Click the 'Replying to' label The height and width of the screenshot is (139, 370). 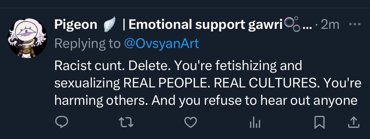(x=87, y=43)
